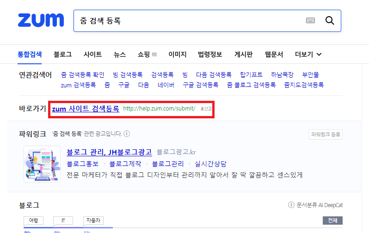Open the 블로그 관리, JH블로그광고 ad link
This screenshot has width=369, height=233.
(110, 152)
